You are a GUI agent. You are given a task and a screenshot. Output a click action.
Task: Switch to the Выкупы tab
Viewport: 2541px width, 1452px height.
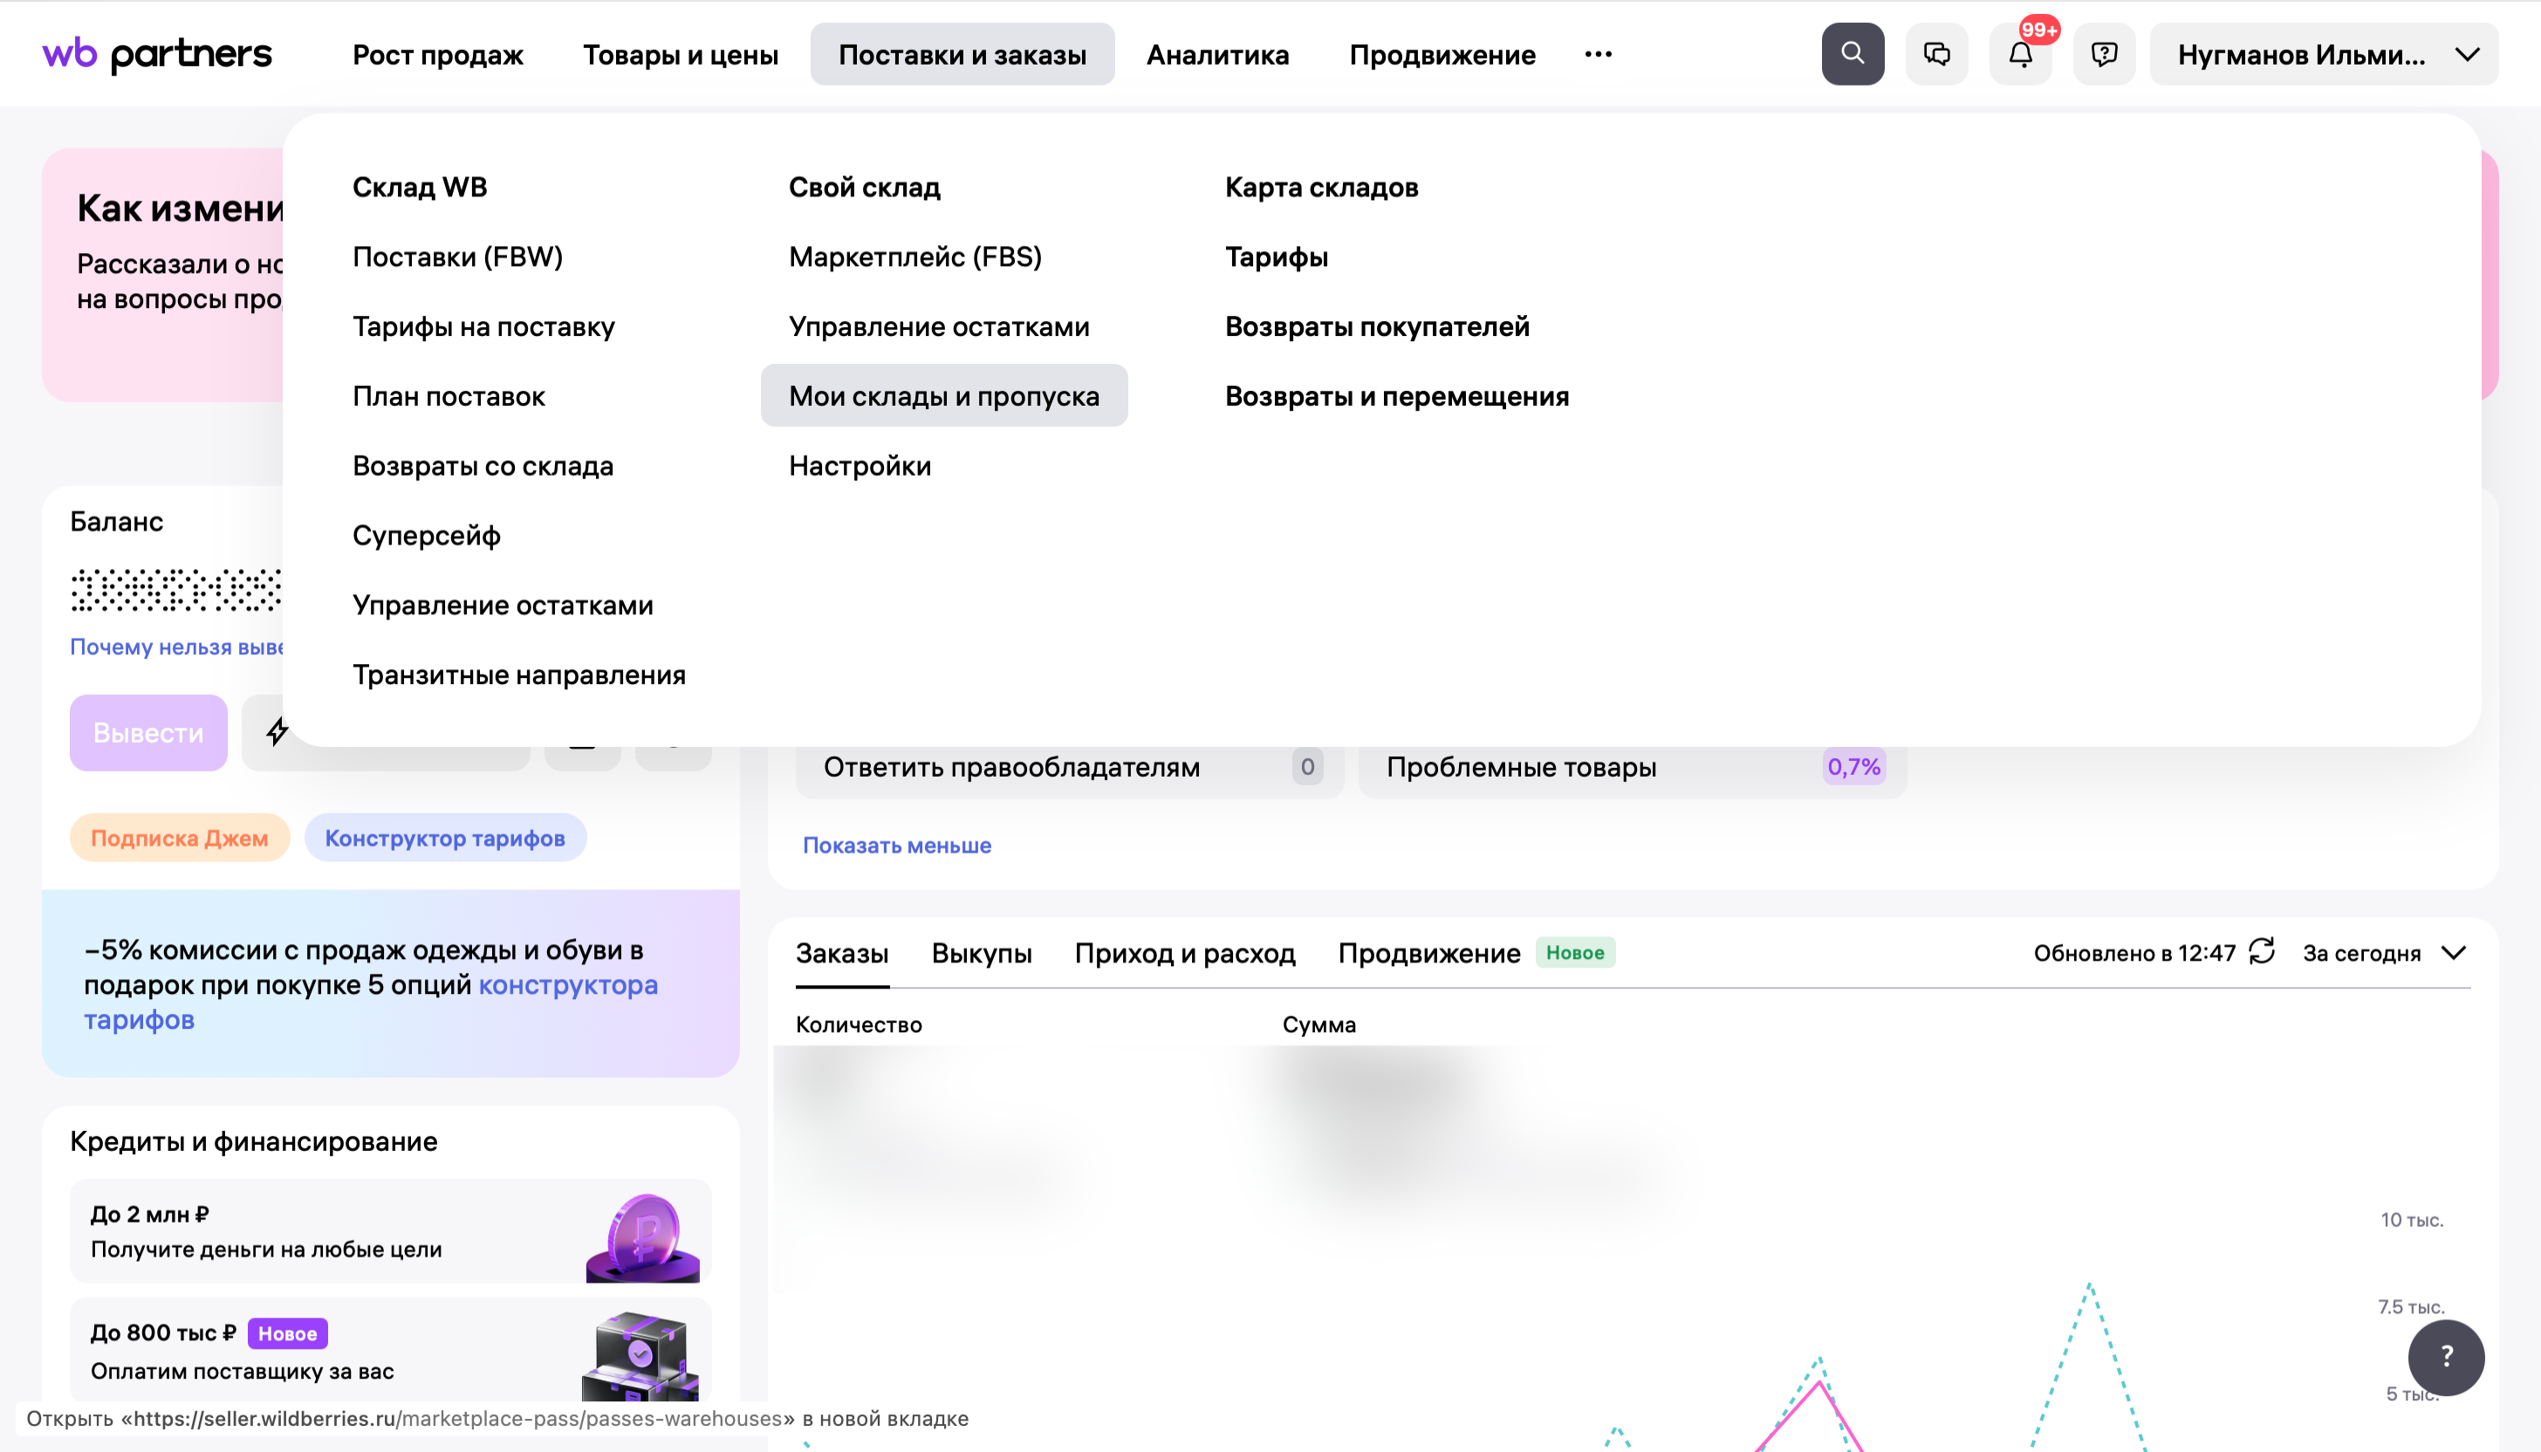(980, 952)
